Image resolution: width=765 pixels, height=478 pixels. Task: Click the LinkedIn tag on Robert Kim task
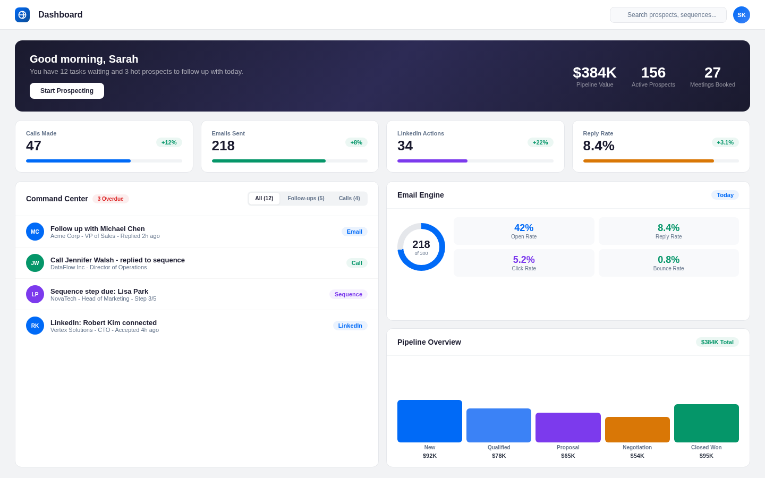350,326
